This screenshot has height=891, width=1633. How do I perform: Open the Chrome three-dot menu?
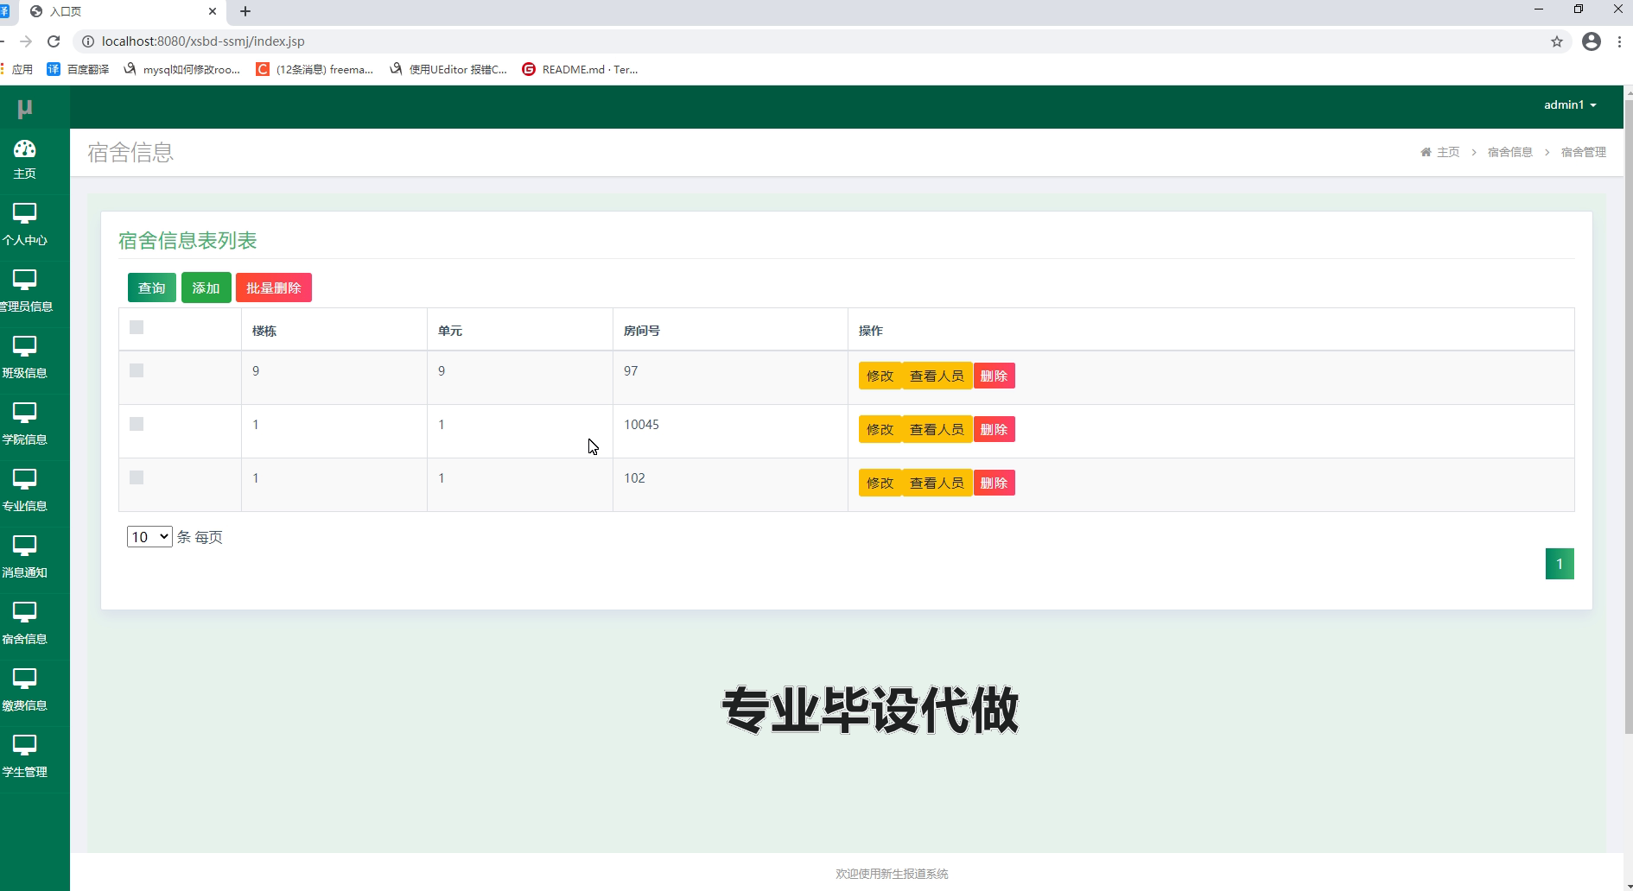(1619, 41)
